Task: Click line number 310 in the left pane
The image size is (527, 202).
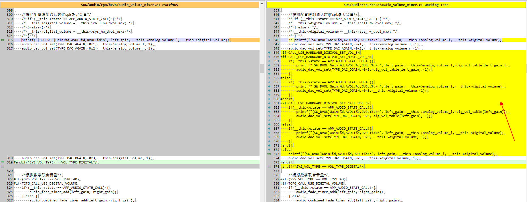Action: (10, 19)
